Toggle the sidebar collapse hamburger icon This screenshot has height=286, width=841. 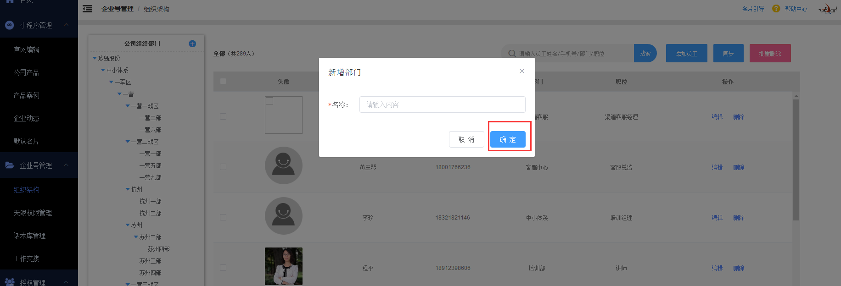point(87,9)
